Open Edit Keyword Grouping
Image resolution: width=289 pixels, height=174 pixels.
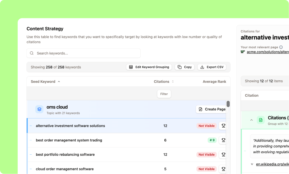click(x=149, y=67)
